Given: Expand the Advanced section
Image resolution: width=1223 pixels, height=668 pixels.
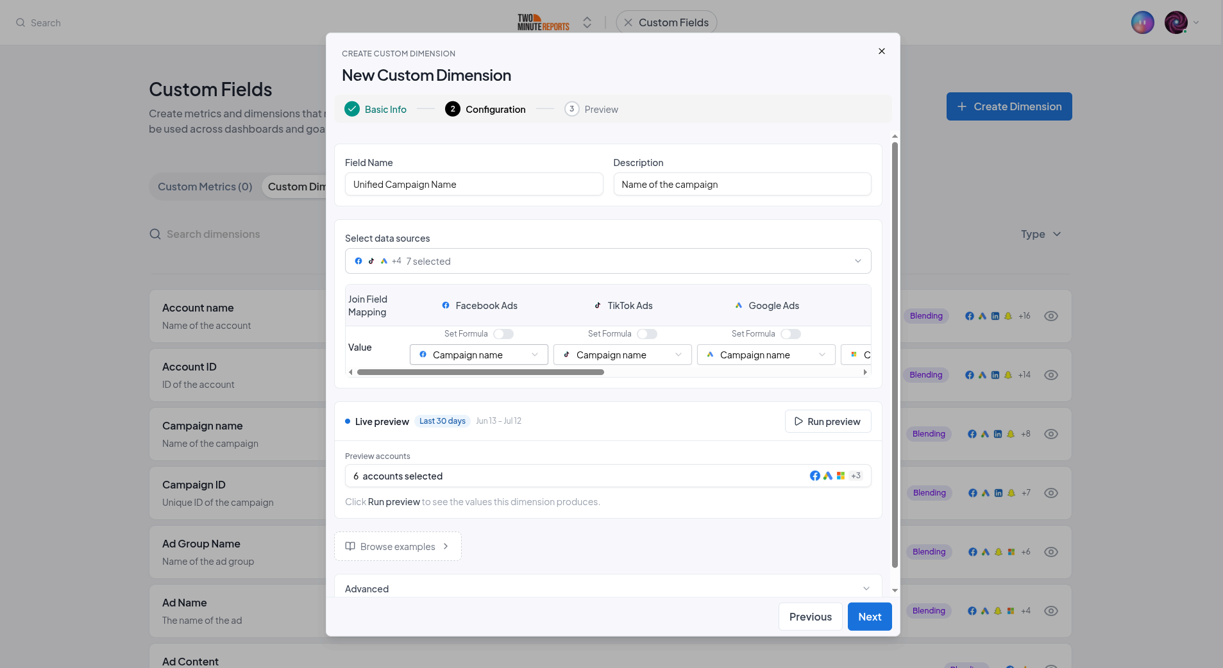Looking at the screenshot, I should [x=608, y=589].
